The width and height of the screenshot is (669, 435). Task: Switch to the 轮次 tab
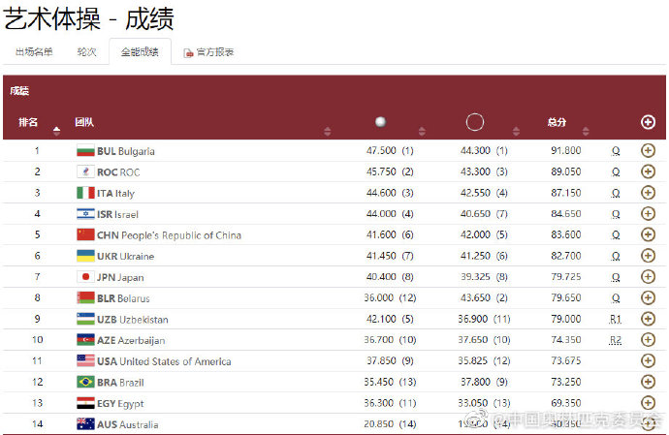pos(86,52)
